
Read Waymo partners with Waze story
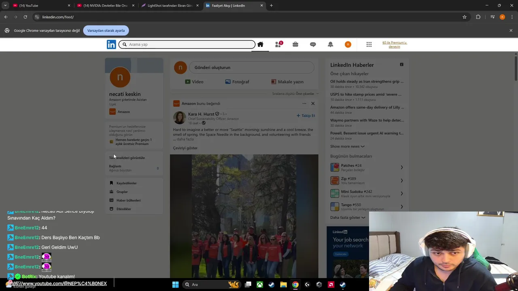[367, 120]
